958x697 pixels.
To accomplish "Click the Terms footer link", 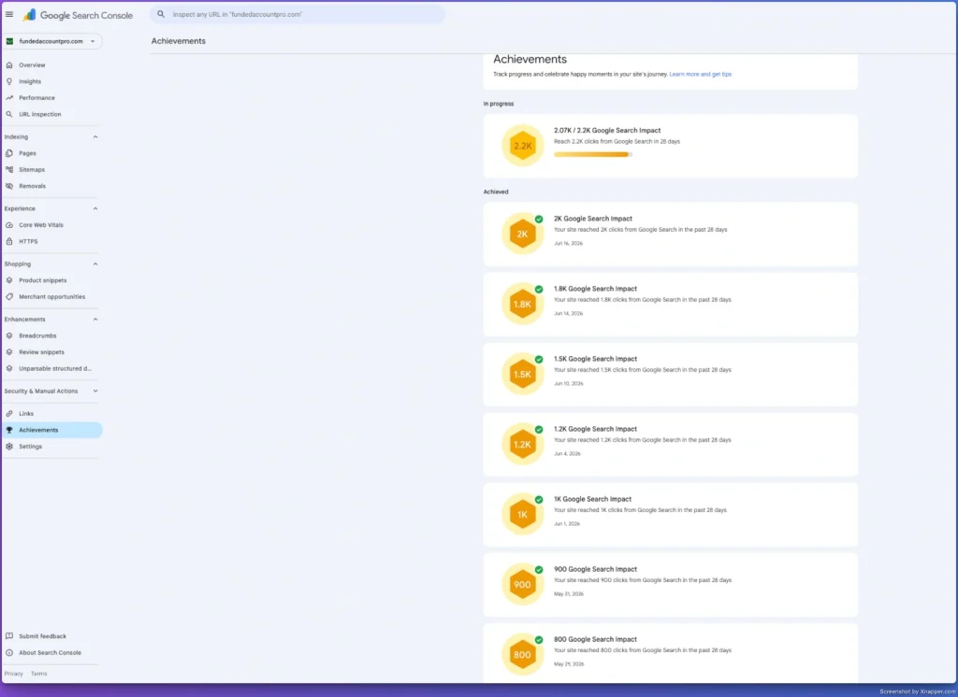I will tap(39, 674).
